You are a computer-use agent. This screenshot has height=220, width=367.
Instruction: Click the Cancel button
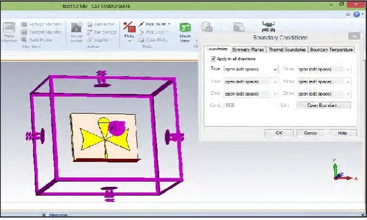311,133
